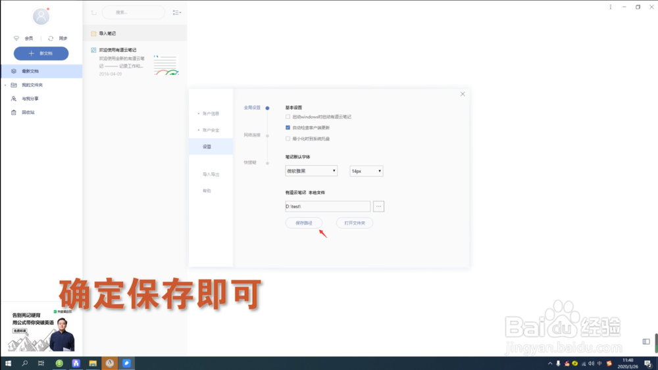Open 账户安全 in settings dialog

pyautogui.click(x=211, y=130)
